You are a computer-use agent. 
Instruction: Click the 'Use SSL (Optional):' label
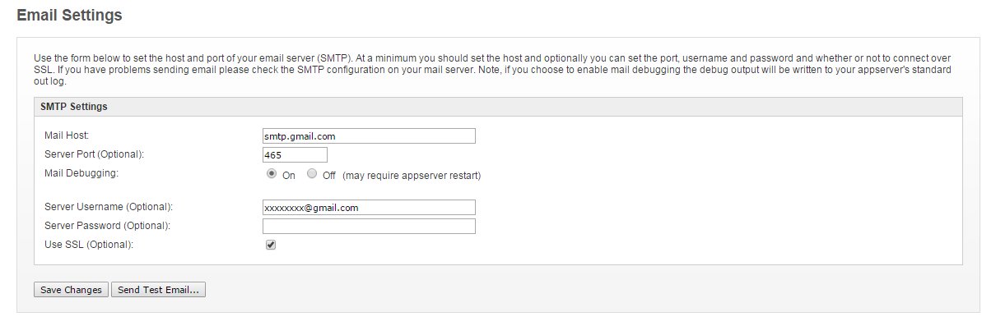(89, 244)
